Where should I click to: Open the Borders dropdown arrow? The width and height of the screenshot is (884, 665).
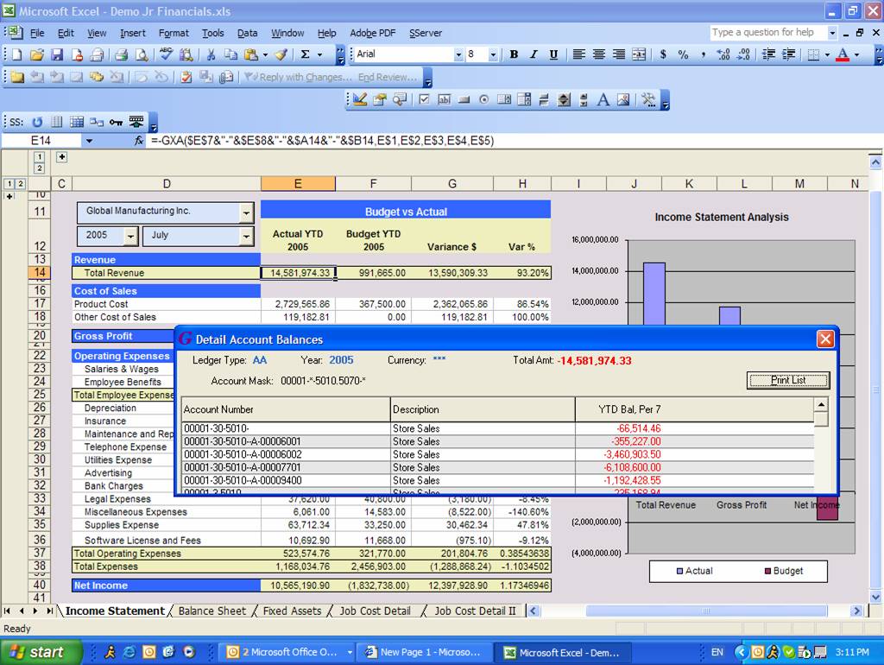pyautogui.click(x=827, y=54)
